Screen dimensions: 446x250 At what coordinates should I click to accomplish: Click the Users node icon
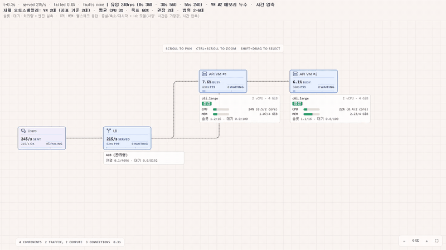[x=23, y=131]
